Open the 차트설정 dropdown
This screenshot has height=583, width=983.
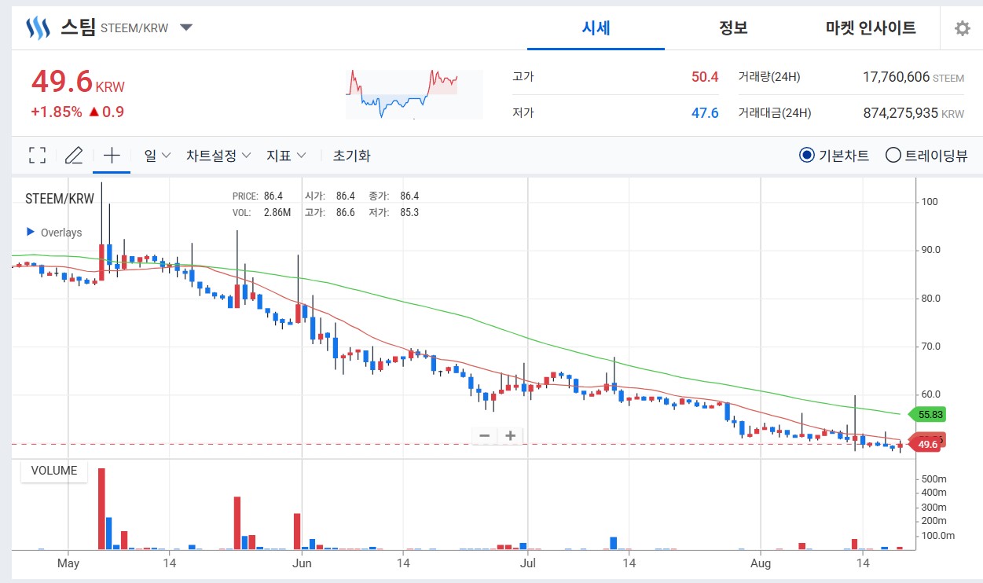tap(218, 156)
